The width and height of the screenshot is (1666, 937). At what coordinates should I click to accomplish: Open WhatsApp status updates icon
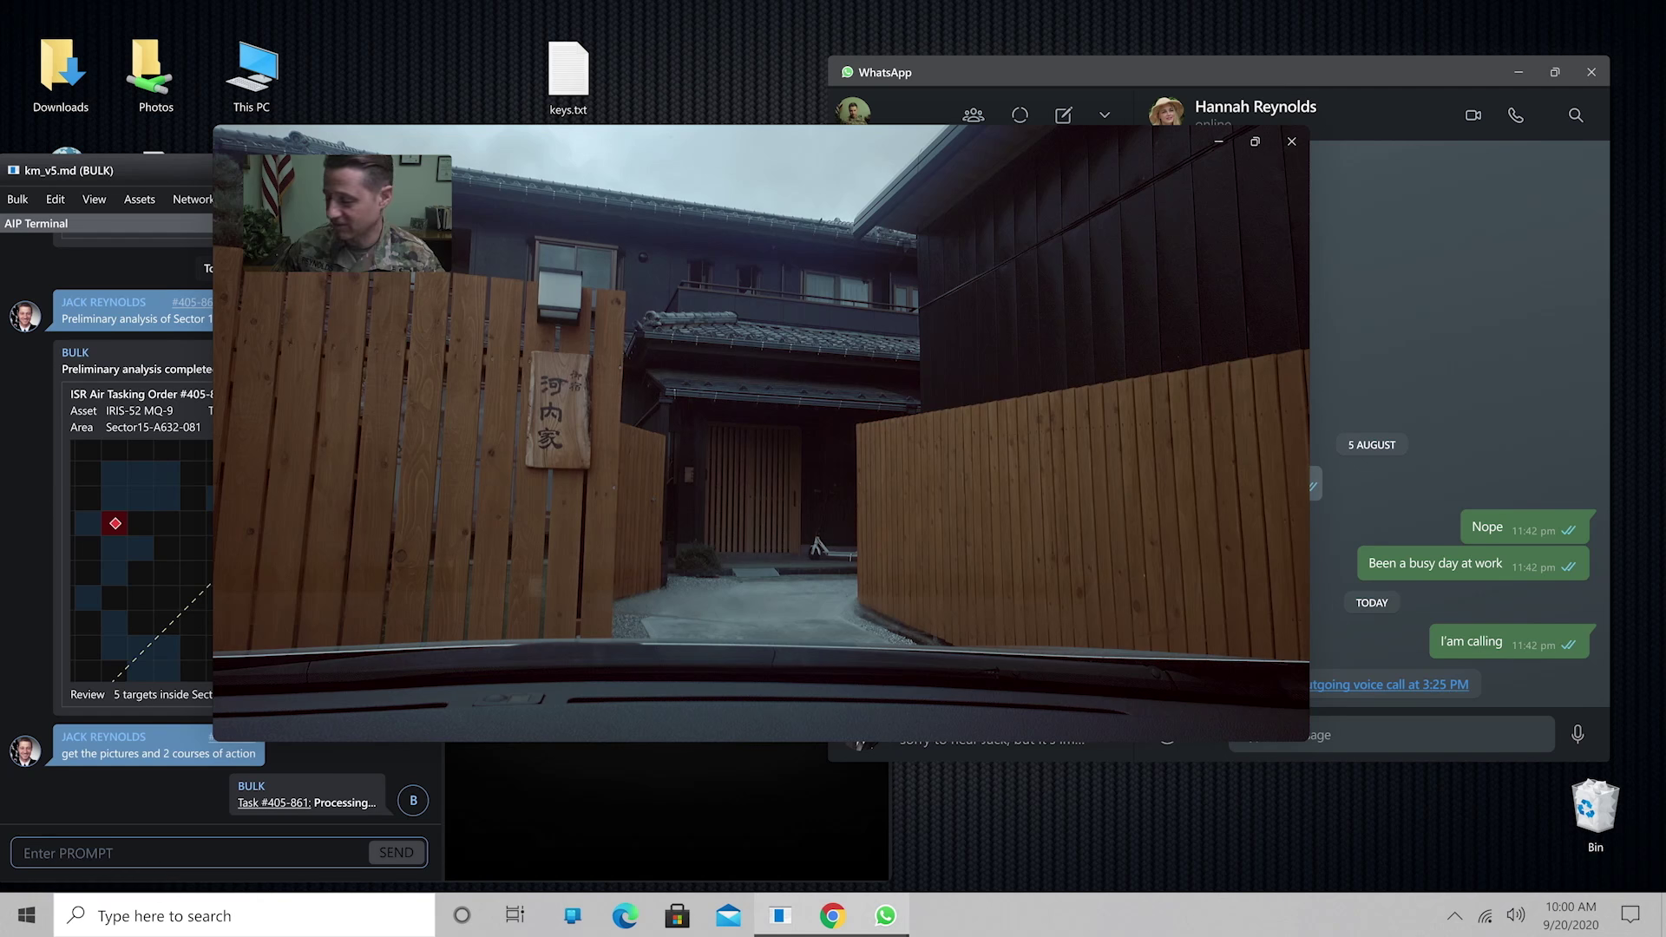1020,115
